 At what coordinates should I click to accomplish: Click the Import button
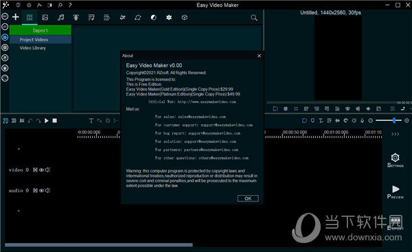coord(41,30)
